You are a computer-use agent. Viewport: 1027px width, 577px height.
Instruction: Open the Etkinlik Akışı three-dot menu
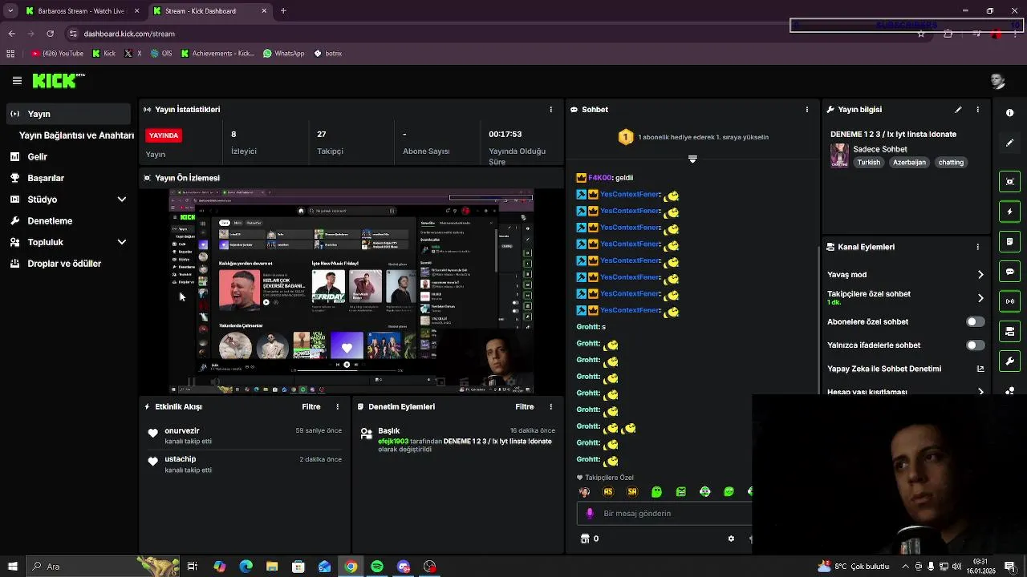tap(337, 407)
